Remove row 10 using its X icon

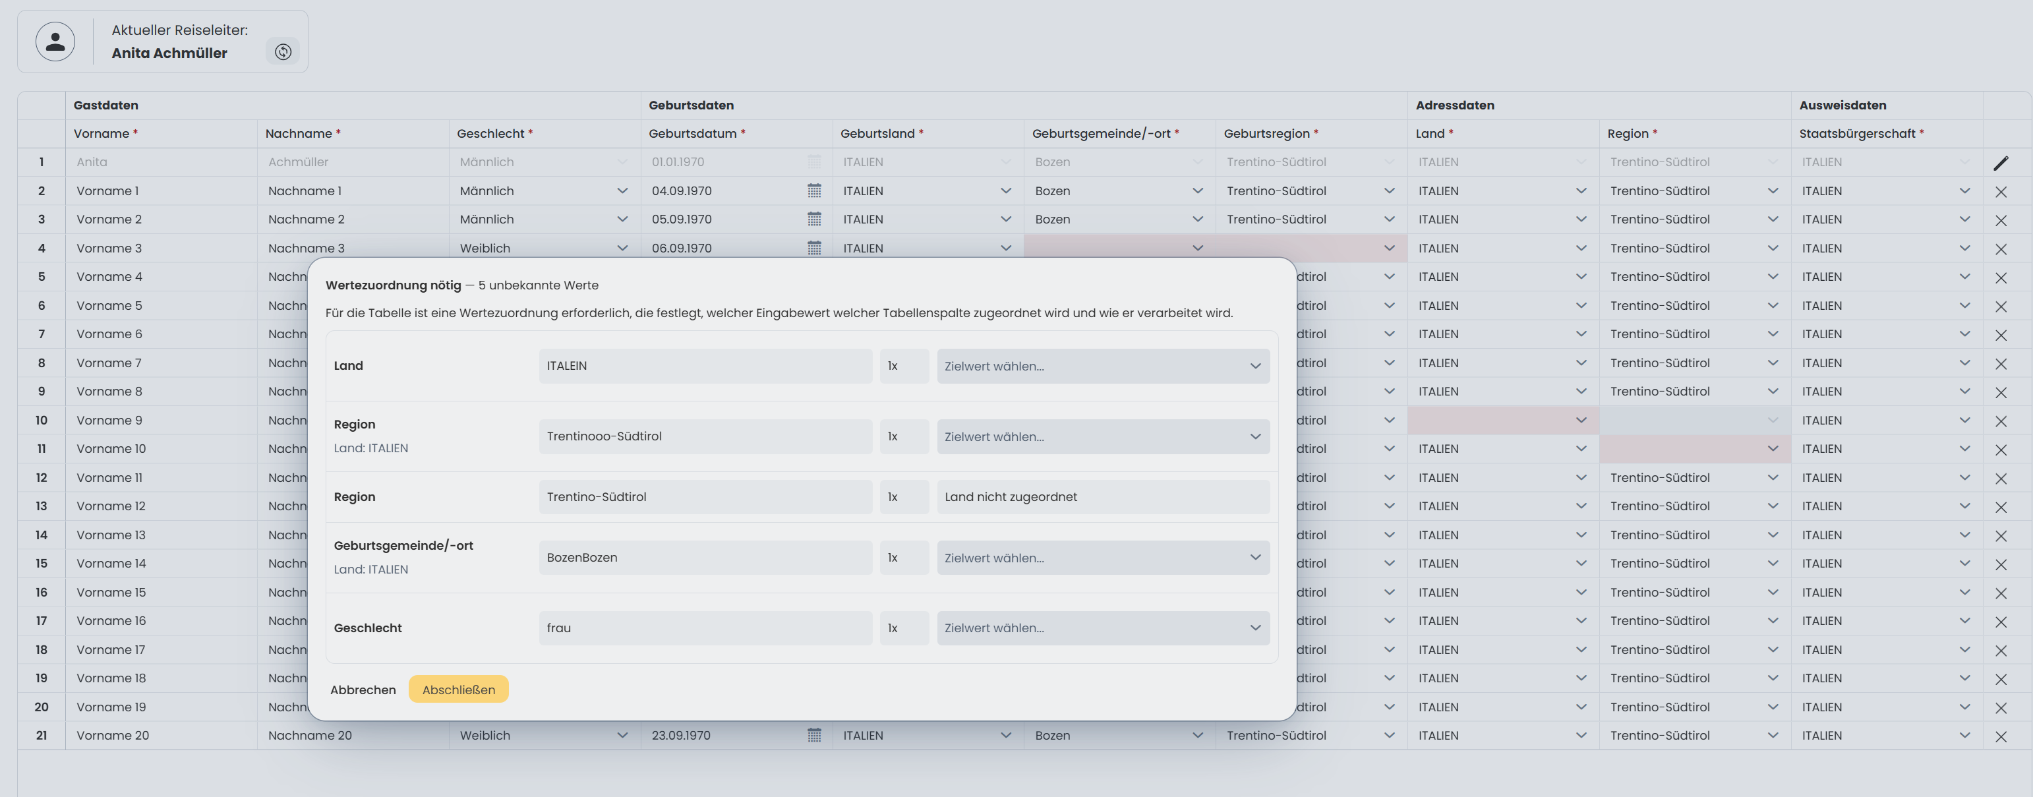(2001, 421)
